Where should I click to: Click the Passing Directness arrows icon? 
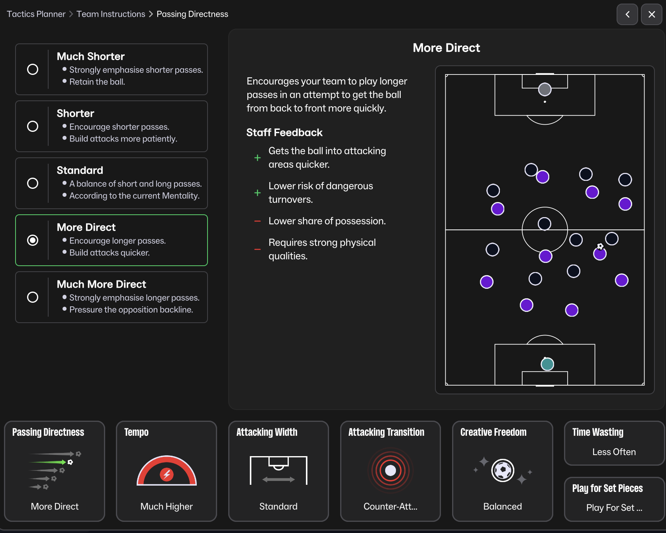pyautogui.click(x=55, y=470)
